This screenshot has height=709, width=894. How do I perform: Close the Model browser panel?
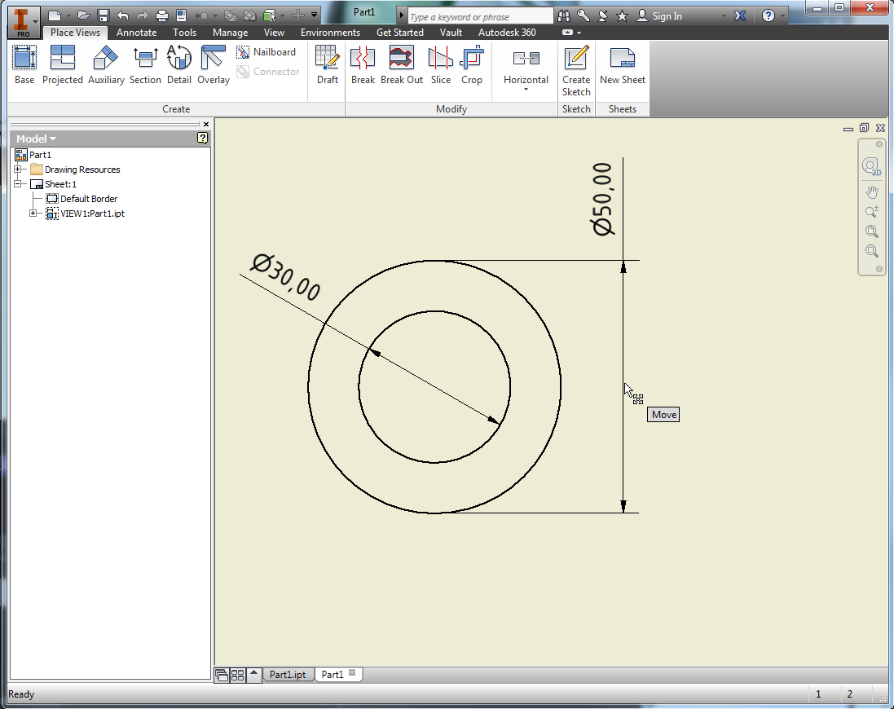(206, 124)
